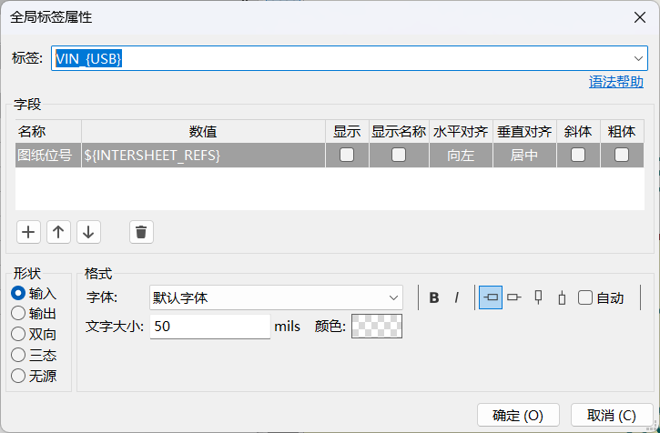Expand the 标签 combo box dropdown
660x433 pixels.
click(x=639, y=58)
